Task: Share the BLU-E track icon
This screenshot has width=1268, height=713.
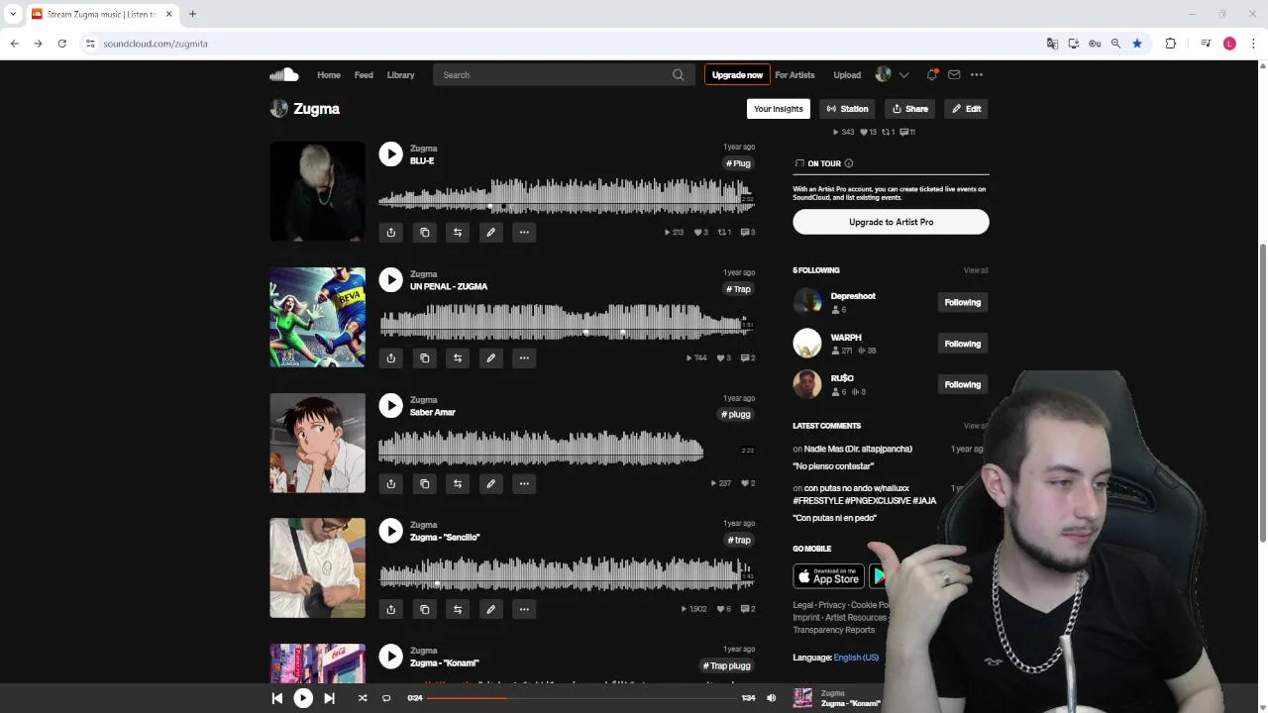Action: (391, 232)
